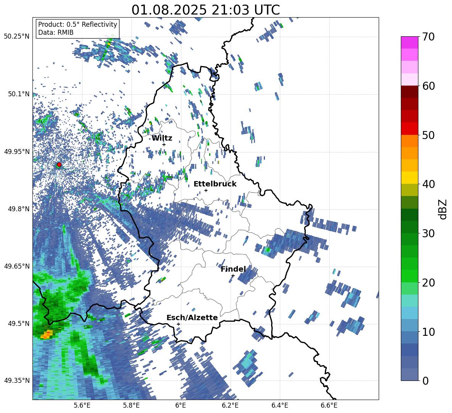
Task: Click the Ettelbruck location cross marker
Action: click(x=206, y=190)
